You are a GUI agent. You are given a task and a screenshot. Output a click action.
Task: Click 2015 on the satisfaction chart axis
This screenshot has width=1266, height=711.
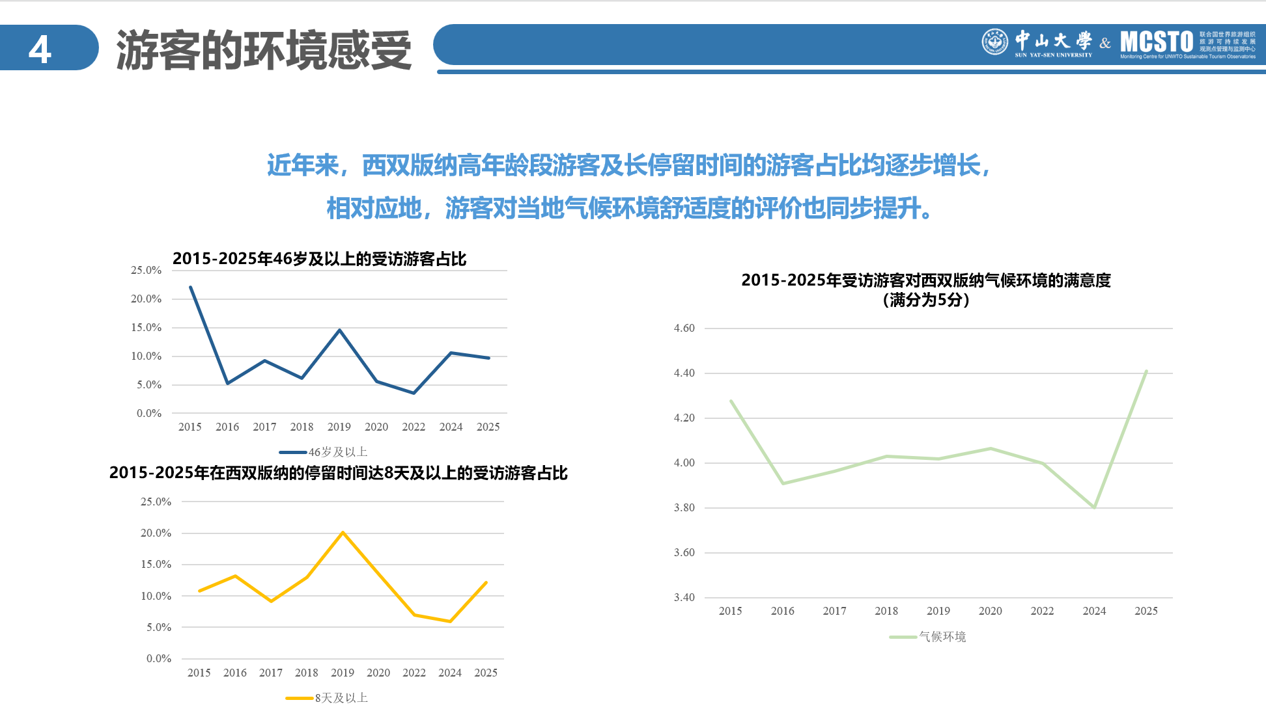coord(731,611)
